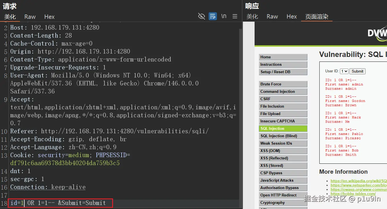Click the Accept-Encoding header line

(x=68, y=139)
